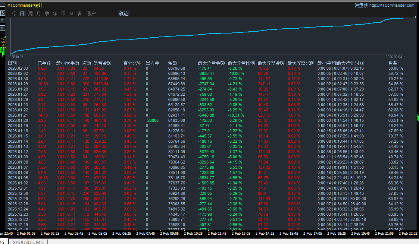This screenshot has height=244, width=419.
Task: Open the 币 symbol statistics tab
Action: pos(63,13)
